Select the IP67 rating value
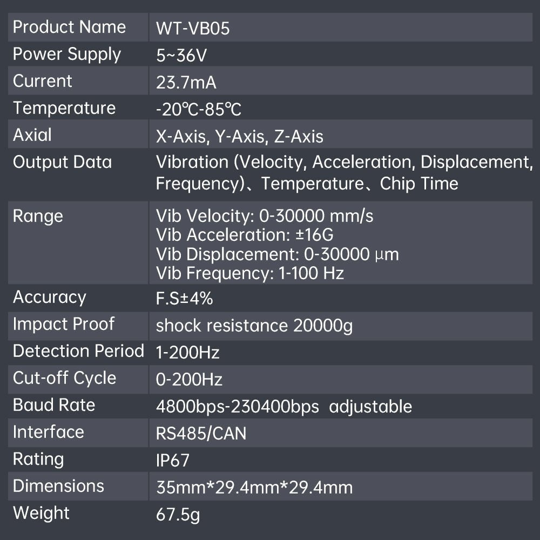Screen dimensions: 540x540 pos(173,461)
